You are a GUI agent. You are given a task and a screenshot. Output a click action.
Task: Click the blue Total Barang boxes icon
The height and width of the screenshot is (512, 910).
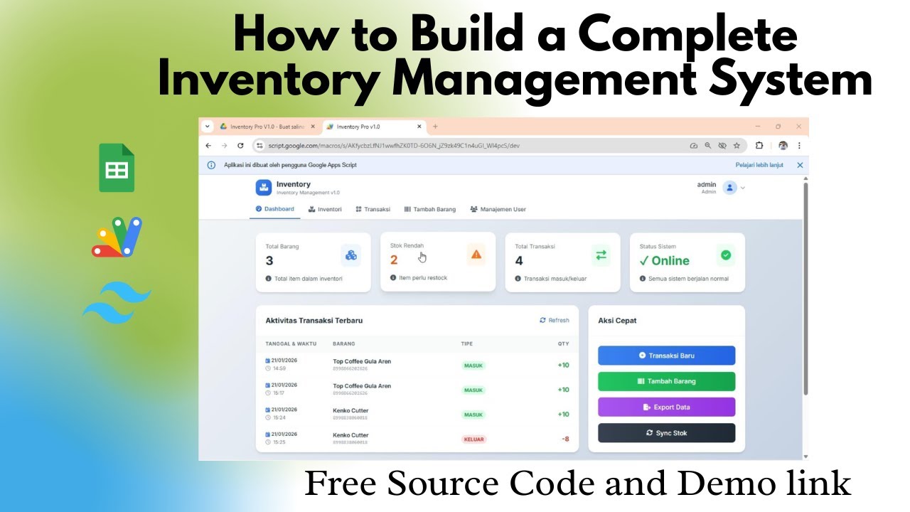tap(350, 255)
